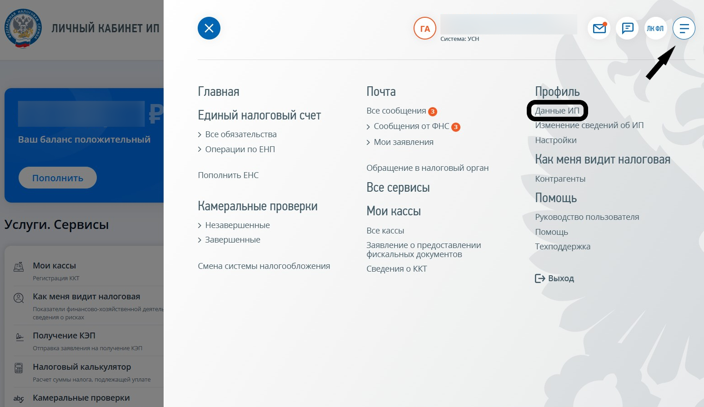Screen dimensions: 704x407
Task: Select Данные ИП in the Профиль section
Action: pyautogui.click(x=557, y=110)
